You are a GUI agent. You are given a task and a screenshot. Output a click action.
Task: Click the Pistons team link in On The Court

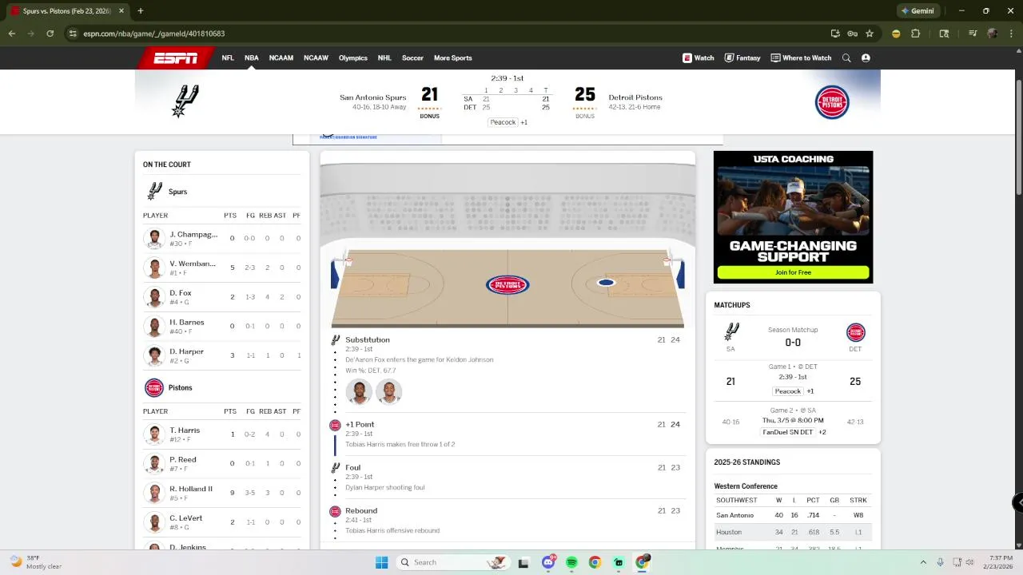coord(180,387)
